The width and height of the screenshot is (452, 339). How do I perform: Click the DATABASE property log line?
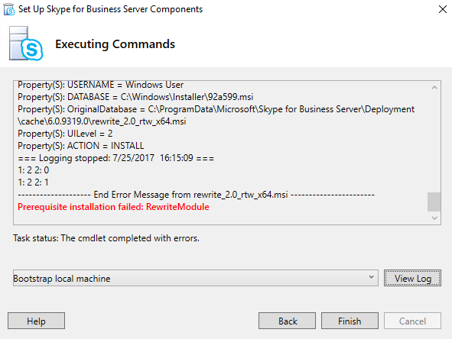point(135,97)
